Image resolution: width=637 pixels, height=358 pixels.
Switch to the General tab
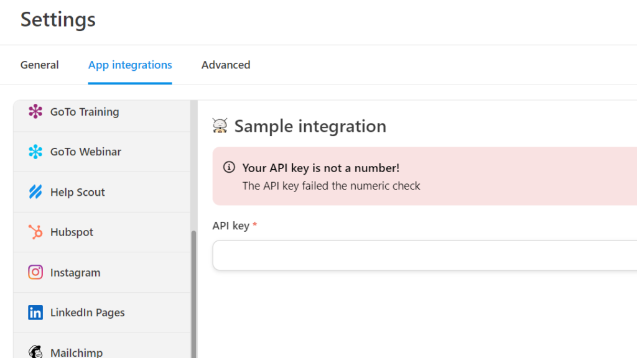click(39, 65)
